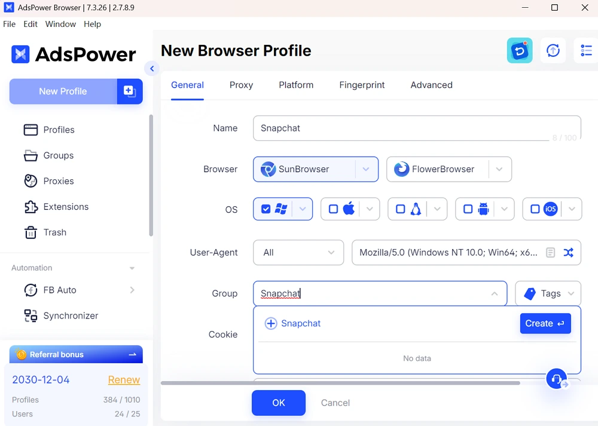Screen dimensions: 598x426
Task: Check the macOS checkbox
Action: pos(333,209)
